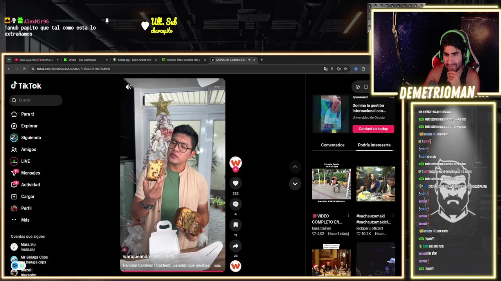Screen dimensions: 501x281
Task: Click the zoom magnifier icon in address bar
Action: coord(332,69)
